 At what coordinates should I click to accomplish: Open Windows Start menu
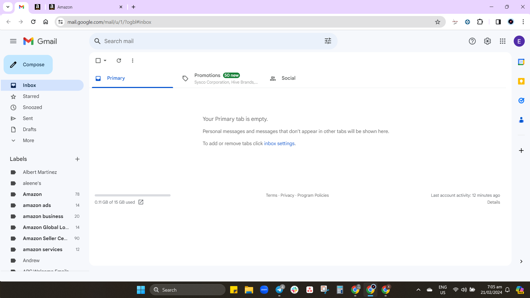pyautogui.click(x=141, y=290)
